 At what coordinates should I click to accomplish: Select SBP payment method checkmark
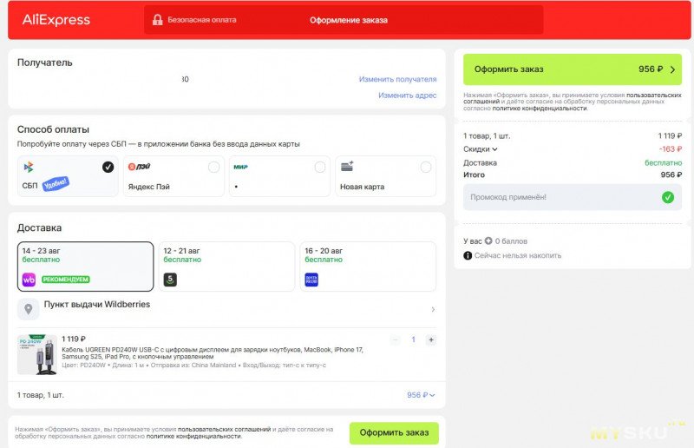tap(108, 167)
